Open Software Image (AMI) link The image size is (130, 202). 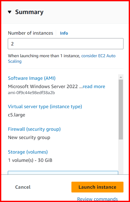click(32, 78)
